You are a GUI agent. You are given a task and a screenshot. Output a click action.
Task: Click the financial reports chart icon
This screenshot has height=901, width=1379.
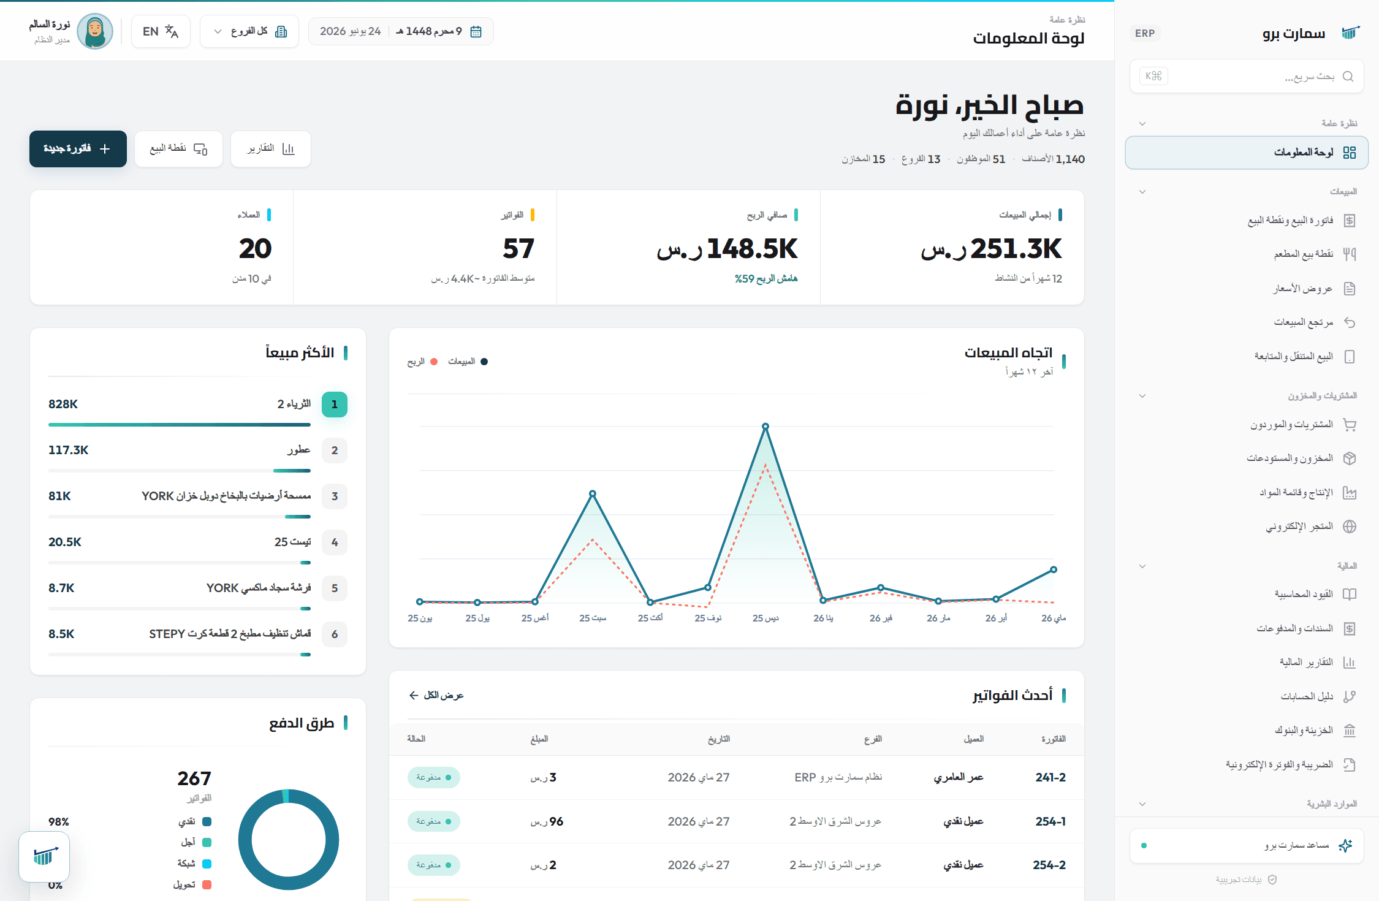(1349, 663)
